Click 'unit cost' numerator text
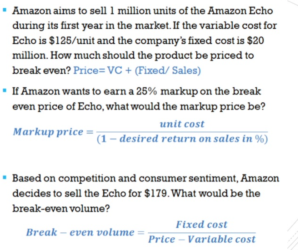 [x=182, y=124]
